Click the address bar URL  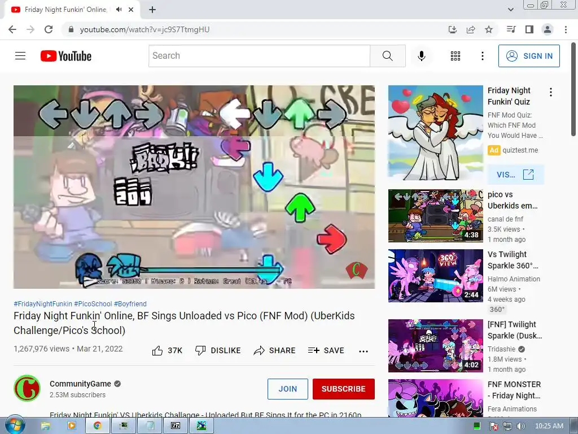pyautogui.click(x=144, y=29)
